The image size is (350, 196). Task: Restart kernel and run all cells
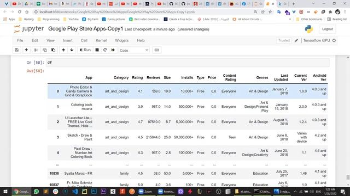click(x=113, y=50)
